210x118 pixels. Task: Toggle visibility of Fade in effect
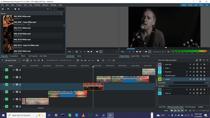pyautogui.click(x=190, y=68)
